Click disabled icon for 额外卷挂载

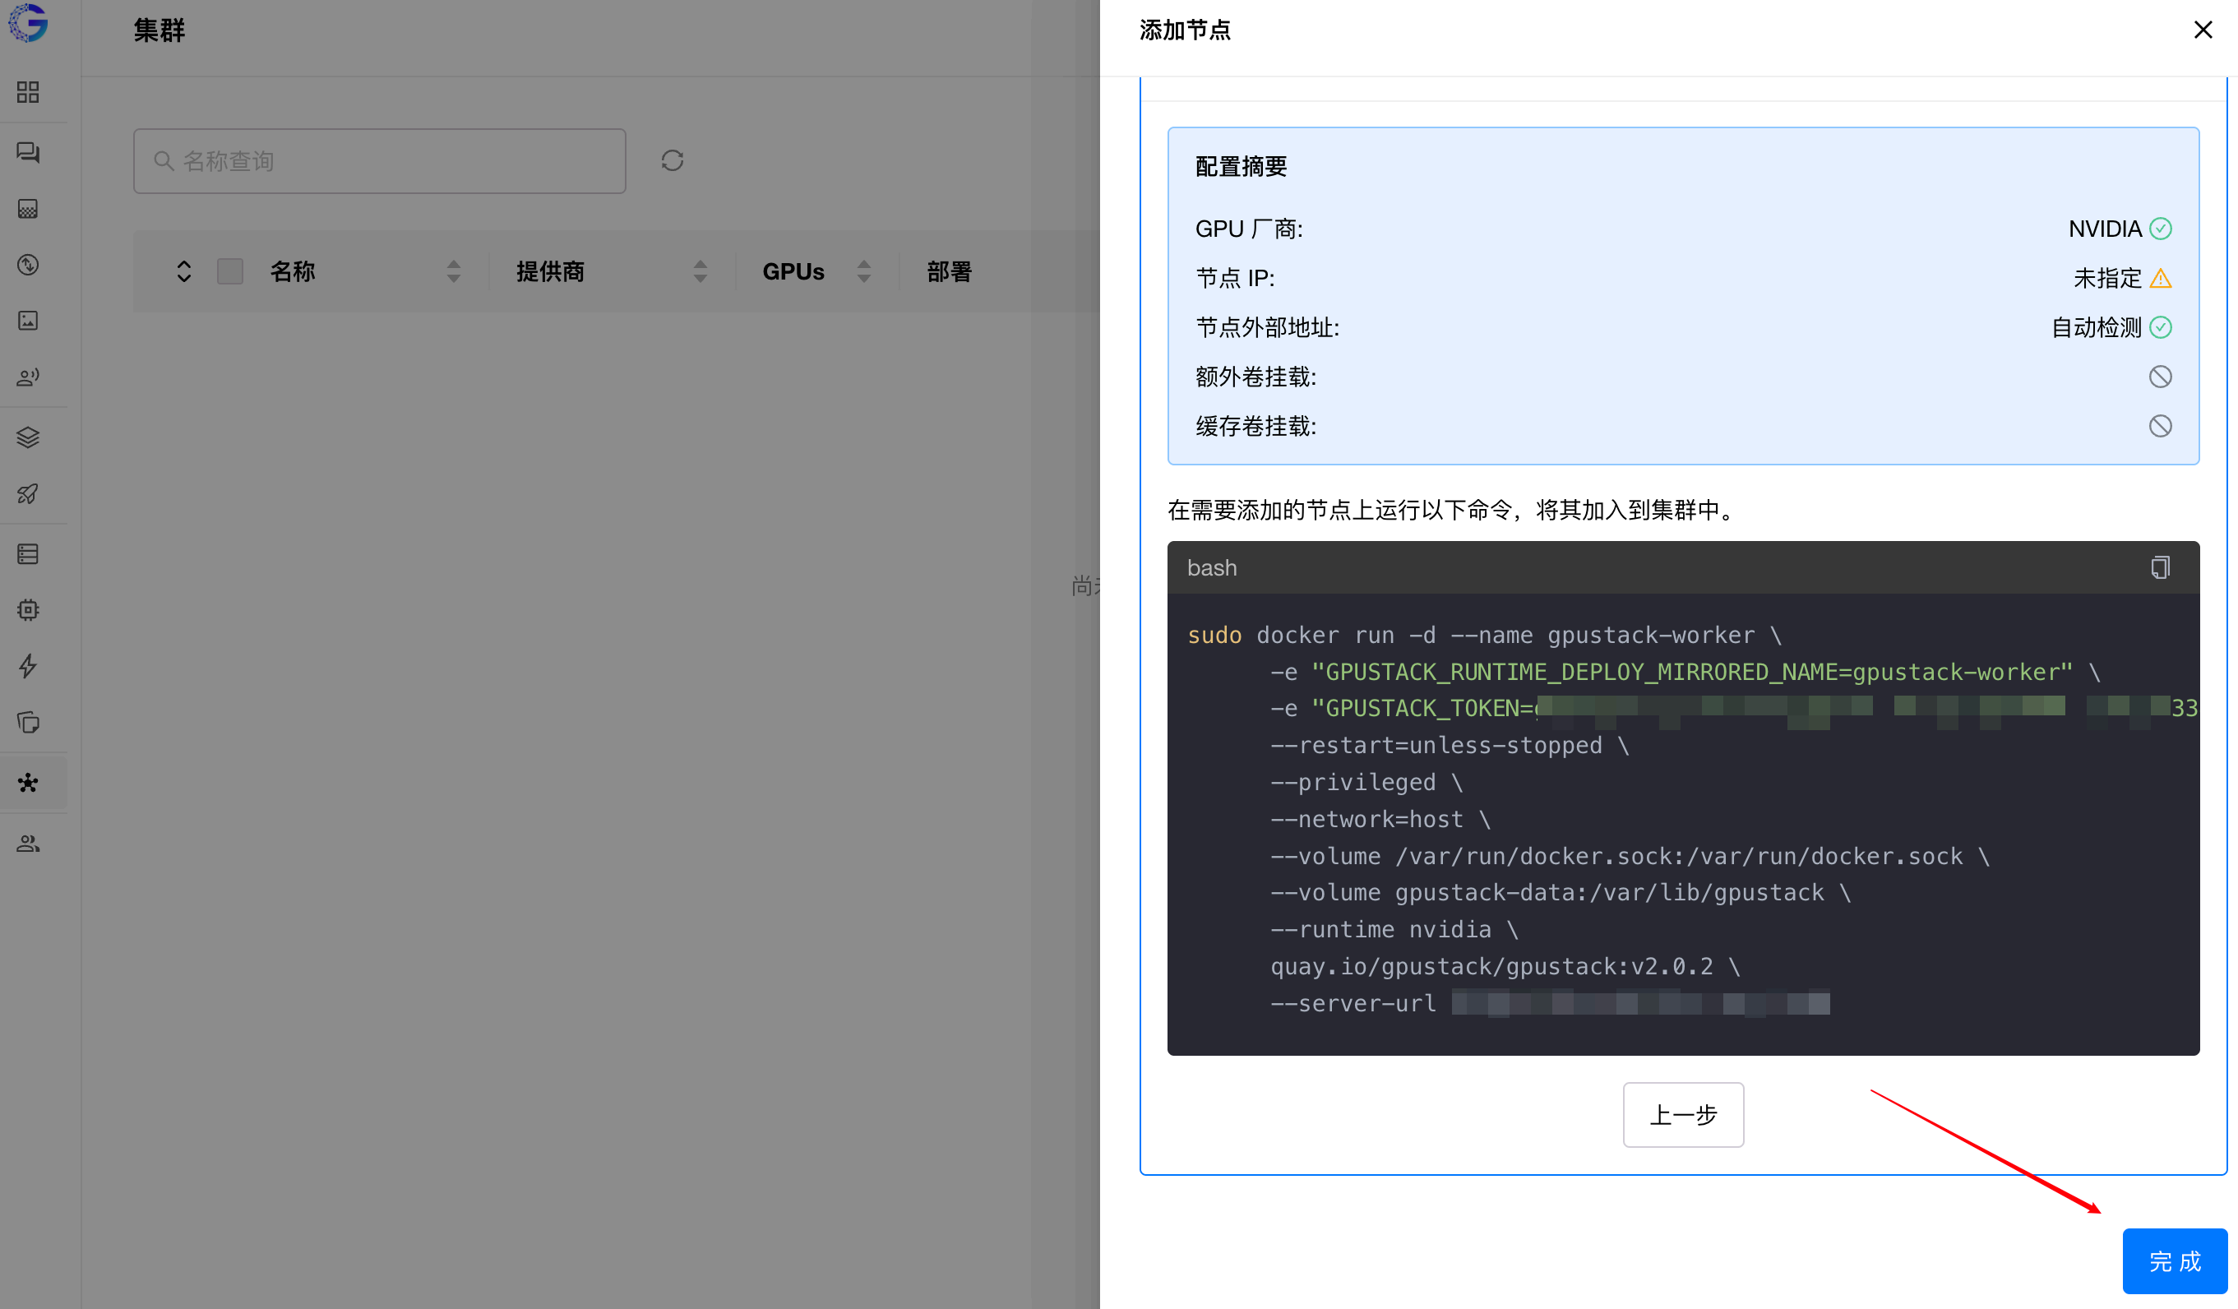point(2161,377)
